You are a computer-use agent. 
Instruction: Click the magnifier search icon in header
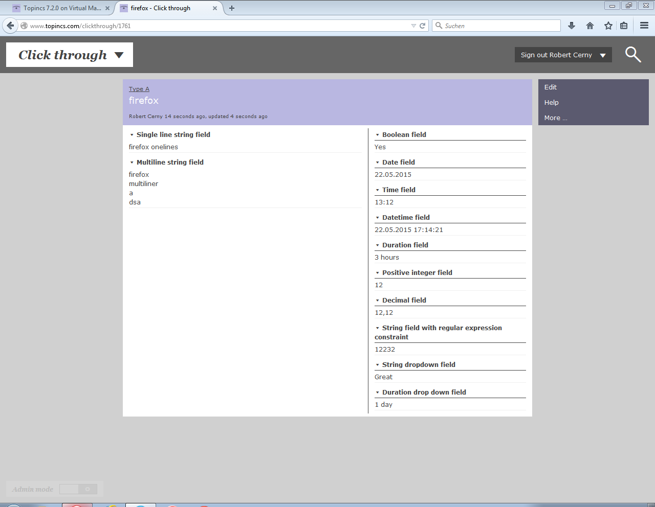click(x=633, y=54)
